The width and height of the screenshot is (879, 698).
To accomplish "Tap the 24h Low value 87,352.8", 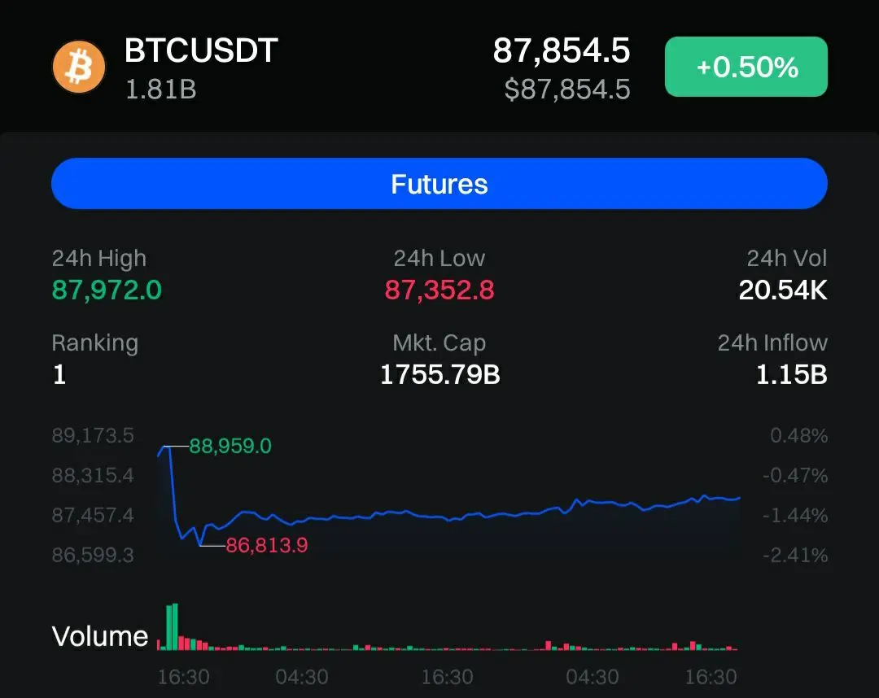I will [439, 290].
